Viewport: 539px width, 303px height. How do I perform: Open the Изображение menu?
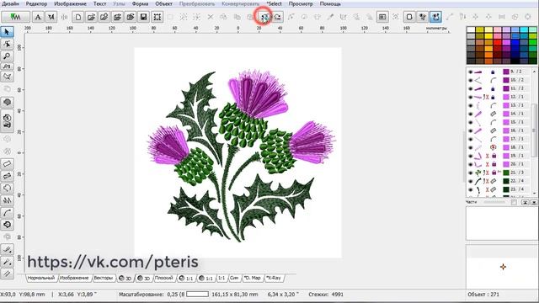pyautogui.click(x=70, y=3)
